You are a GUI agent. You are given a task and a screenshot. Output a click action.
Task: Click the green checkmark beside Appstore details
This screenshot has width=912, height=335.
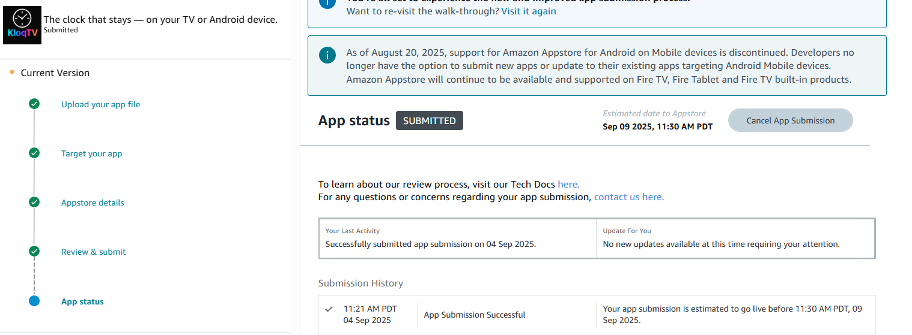pos(34,203)
